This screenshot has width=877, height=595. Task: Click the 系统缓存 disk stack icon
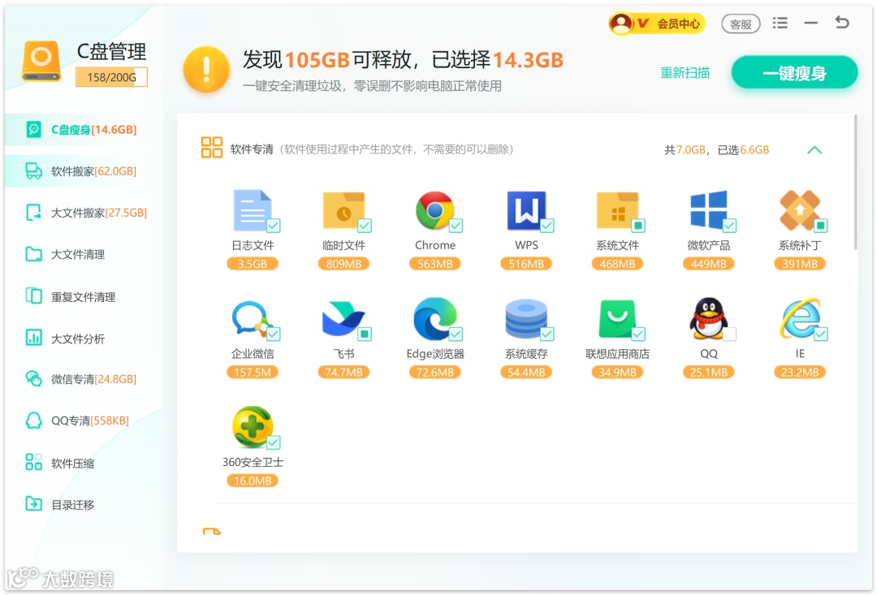[525, 319]
